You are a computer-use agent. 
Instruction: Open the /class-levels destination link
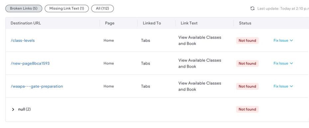tap(23, 40)
